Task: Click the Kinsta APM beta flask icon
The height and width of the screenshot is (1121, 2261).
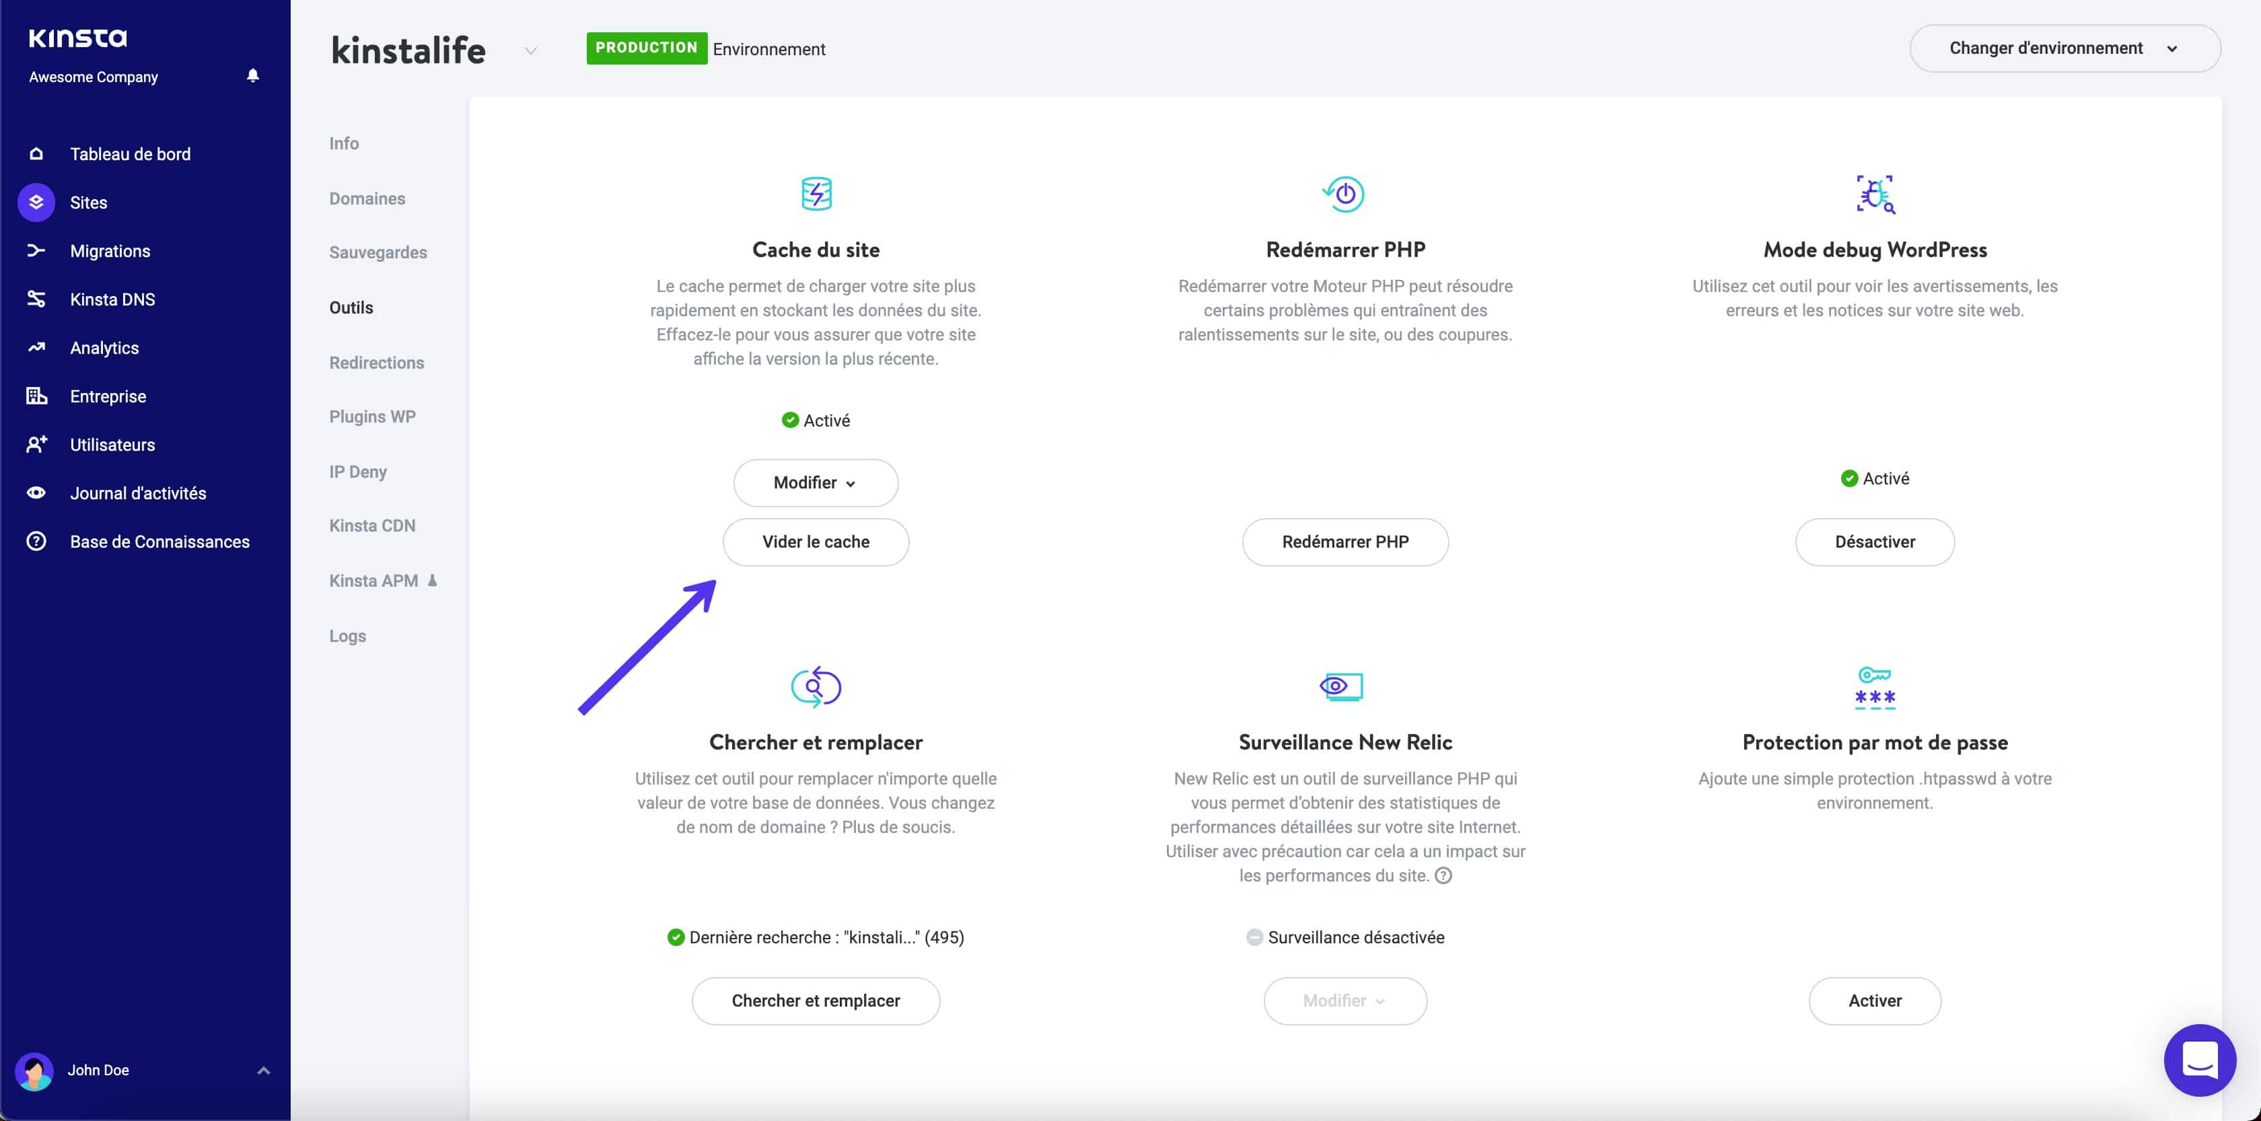Action: [432, 580]
